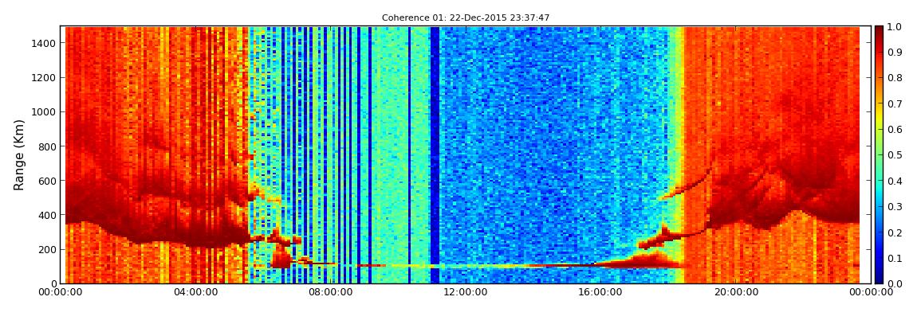Click the 0.8 label on the colorbar
The image size is (917, 324).
coord(895,79)
